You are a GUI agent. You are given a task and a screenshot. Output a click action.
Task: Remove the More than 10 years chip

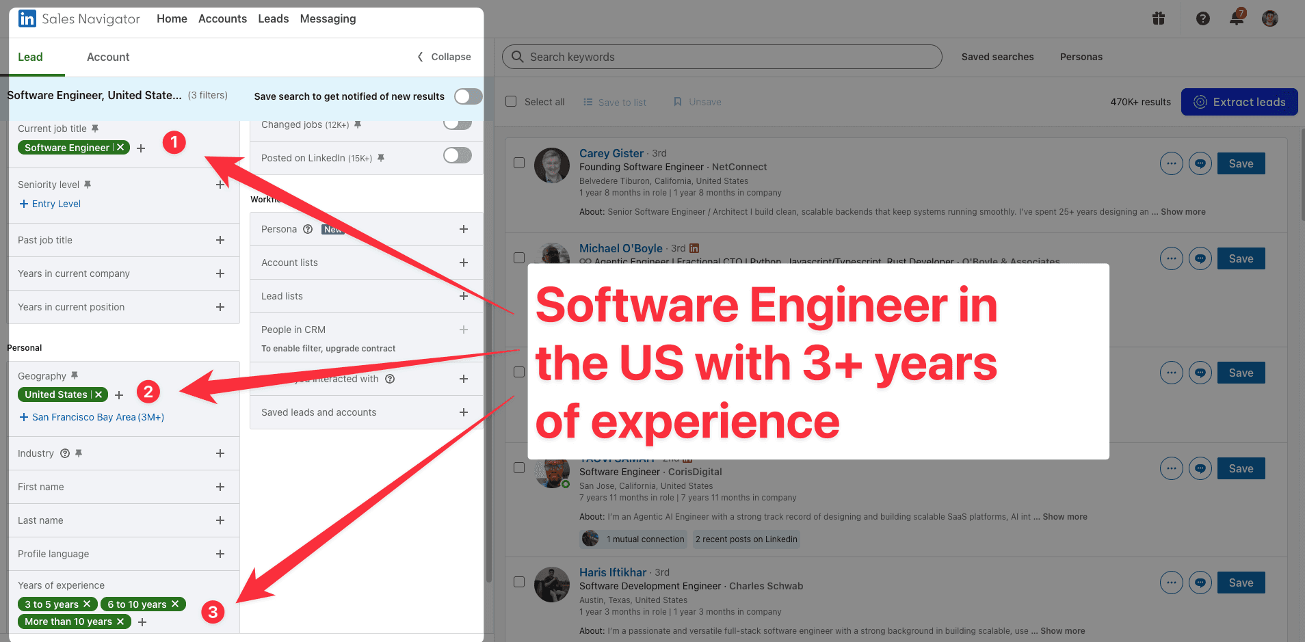click(x=120, y=621)
